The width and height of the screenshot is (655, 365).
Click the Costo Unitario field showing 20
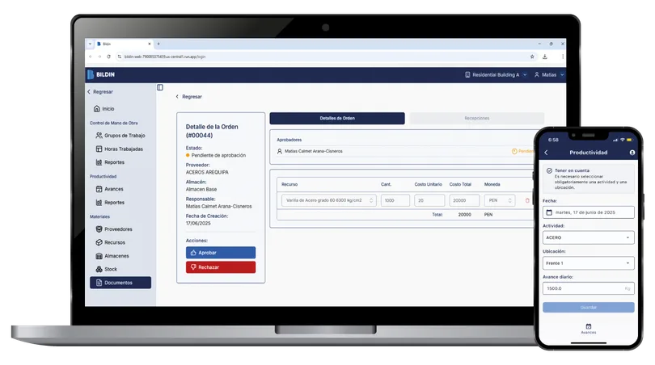(x=429, y=200)
